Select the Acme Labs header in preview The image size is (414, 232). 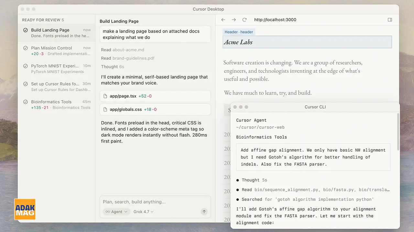click(307, 42)
